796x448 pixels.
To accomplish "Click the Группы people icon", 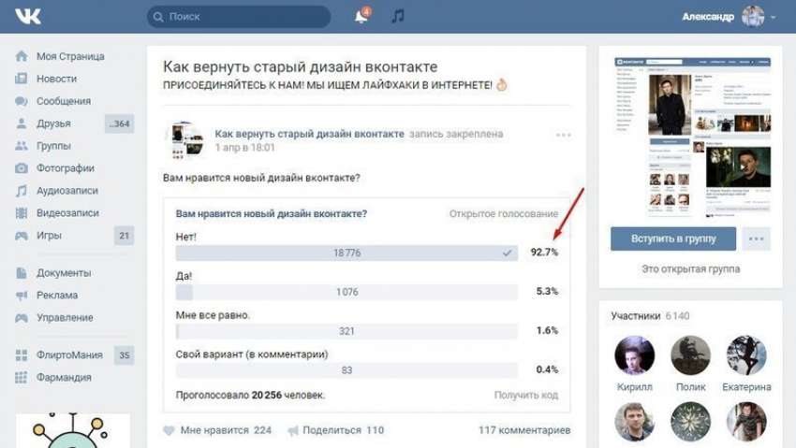I will click(22, 146).
